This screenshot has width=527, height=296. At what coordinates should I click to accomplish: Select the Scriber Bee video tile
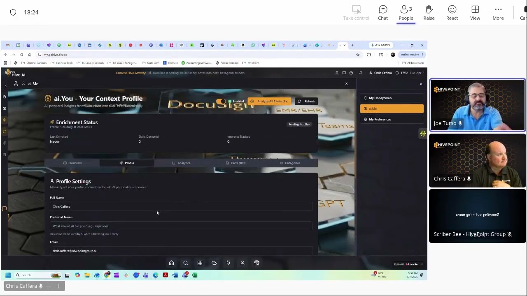tap(478, 216)
